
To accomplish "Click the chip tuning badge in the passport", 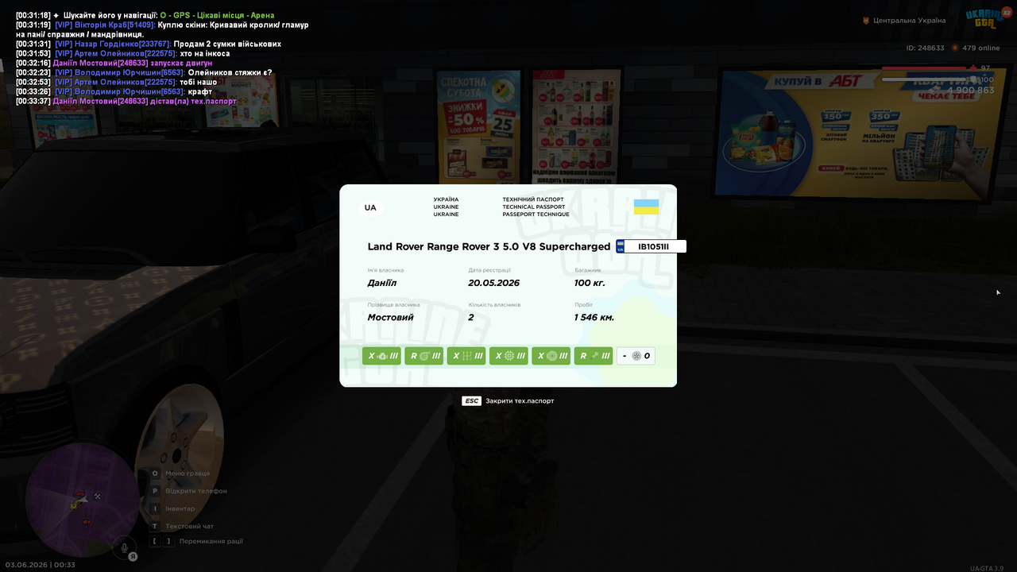I will coord(508,356).
